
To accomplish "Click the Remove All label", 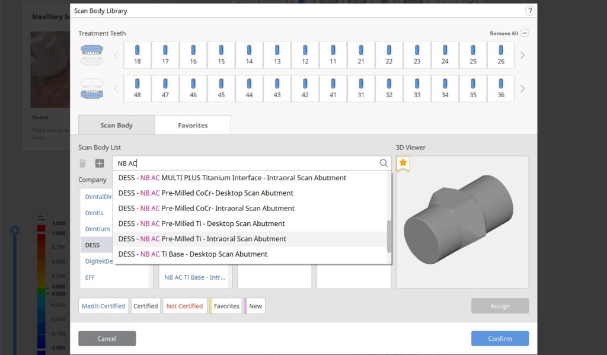I will (504, 33).
